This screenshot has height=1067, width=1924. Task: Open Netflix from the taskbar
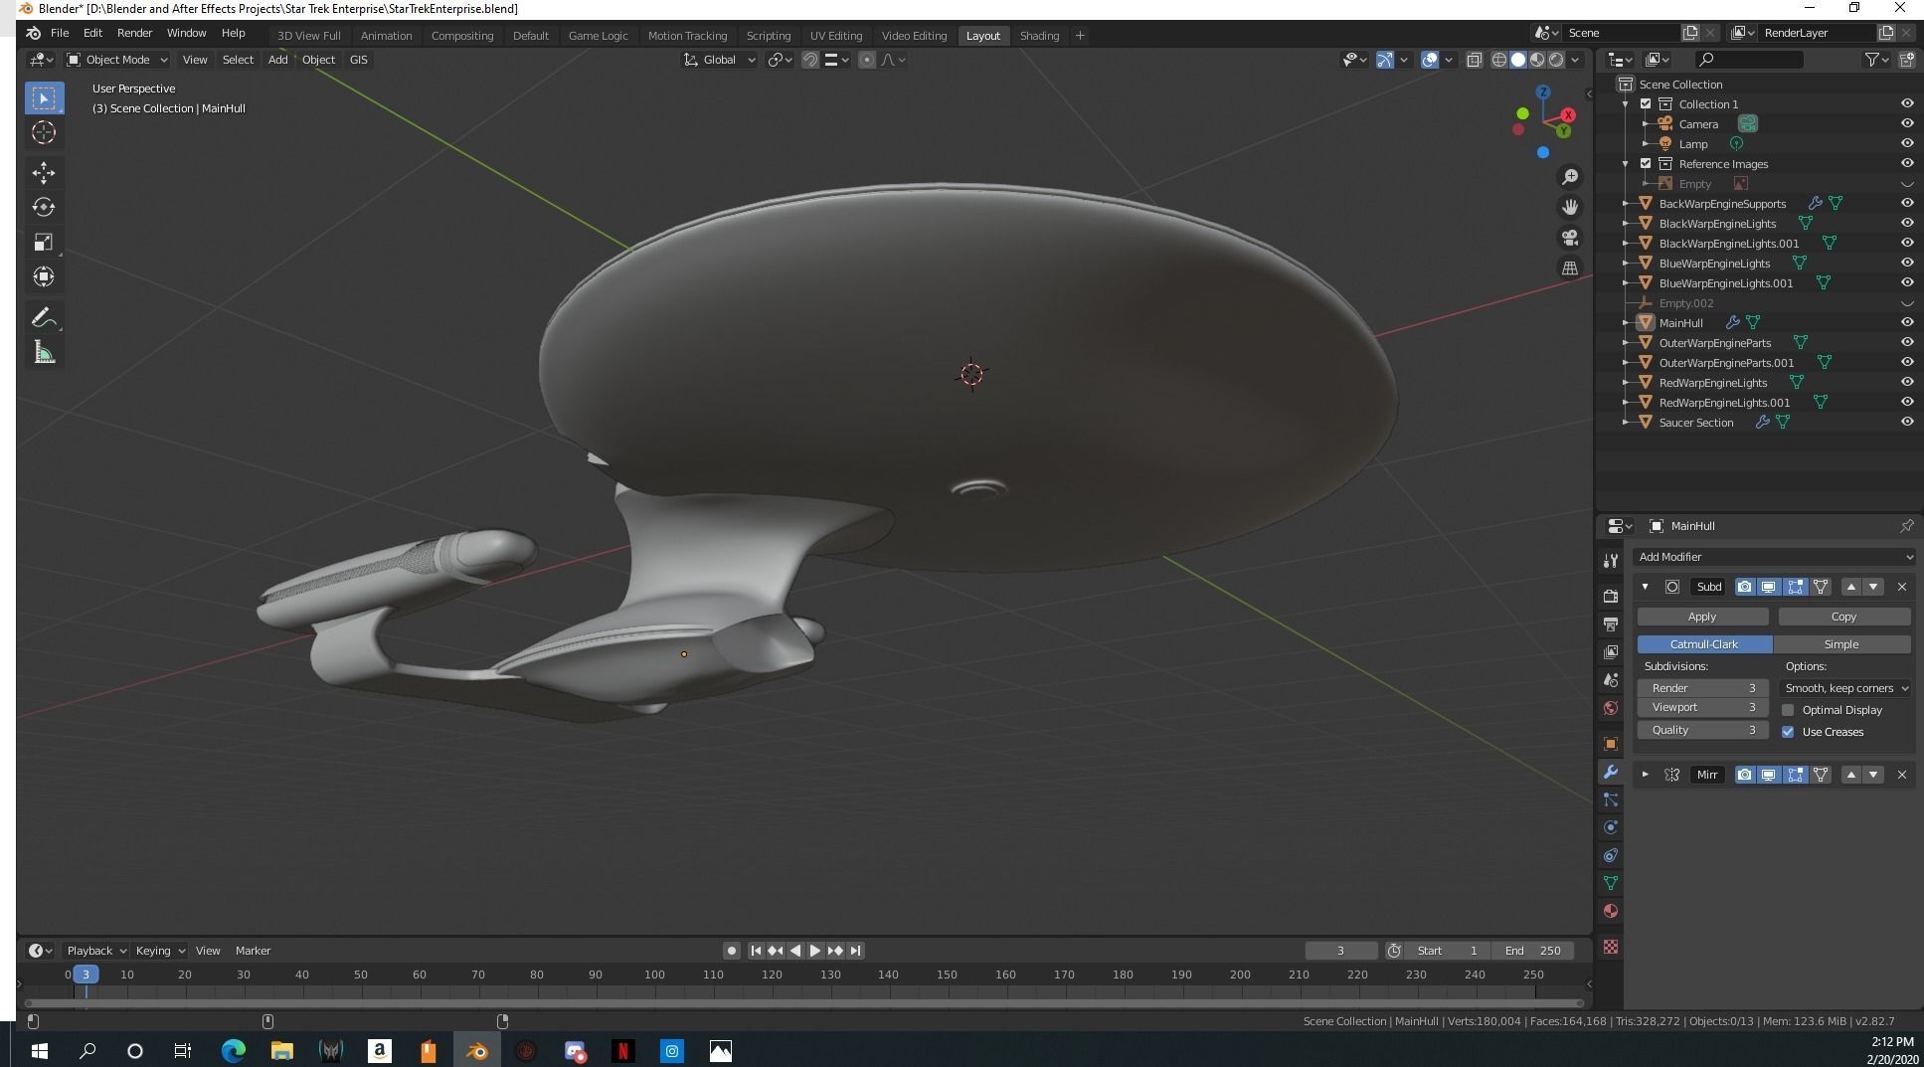(x=623, y=1051)
